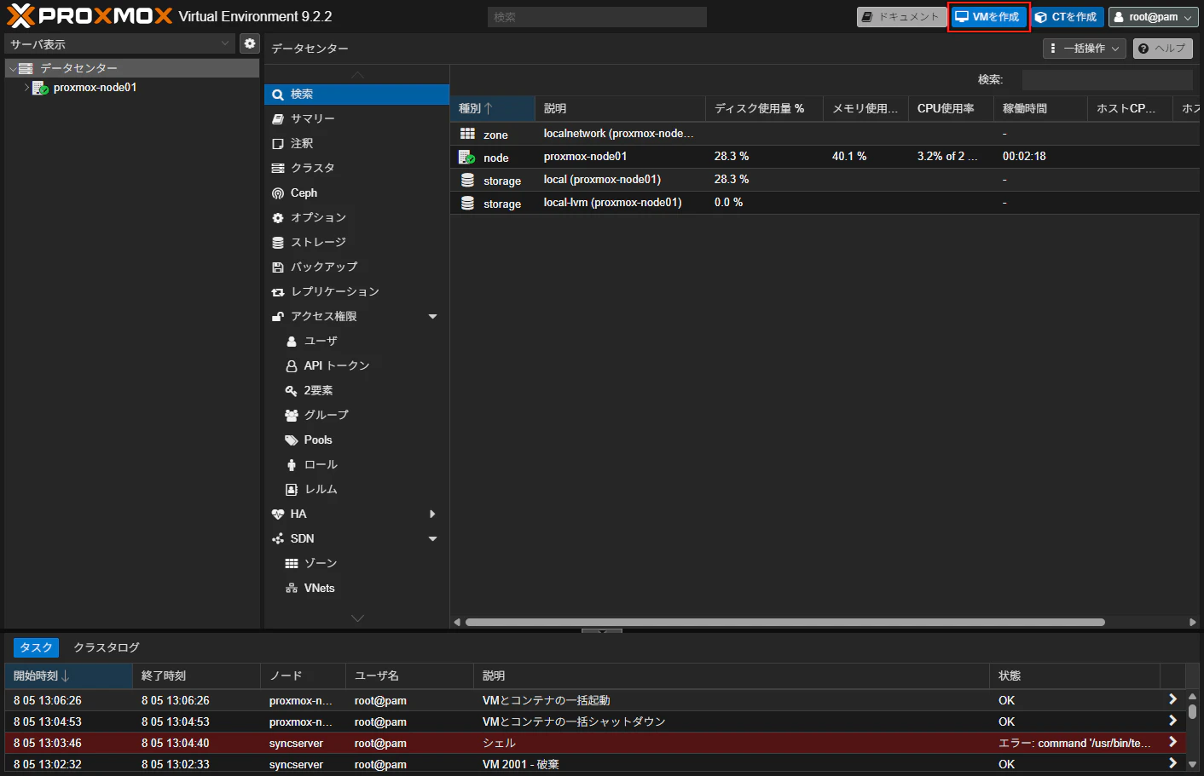1204x776 pixels.
Task: Open the オプション menu item
Action: (x=356, y=218)
